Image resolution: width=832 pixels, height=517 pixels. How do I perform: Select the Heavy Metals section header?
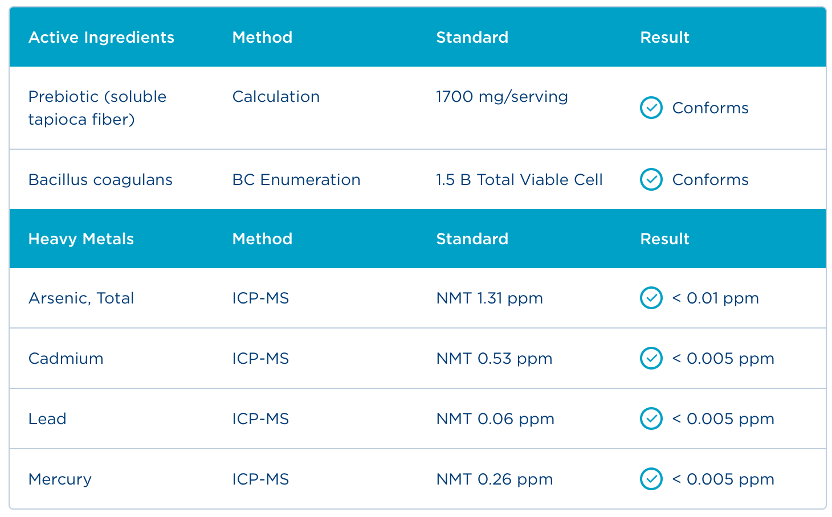click(x=81, y=239)
